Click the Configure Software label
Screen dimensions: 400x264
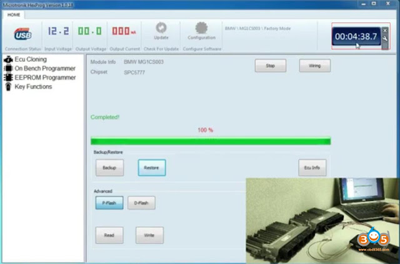coord(202,49)
